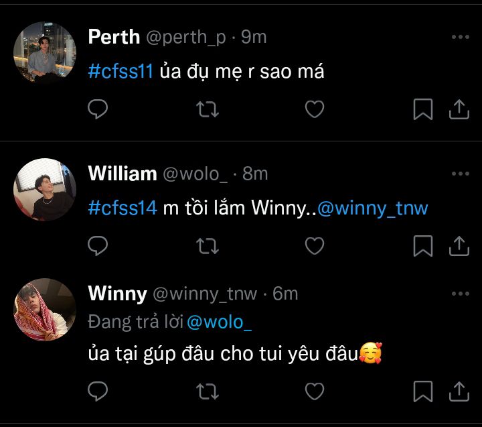Retweet William's tweet

tap(208, 246)
